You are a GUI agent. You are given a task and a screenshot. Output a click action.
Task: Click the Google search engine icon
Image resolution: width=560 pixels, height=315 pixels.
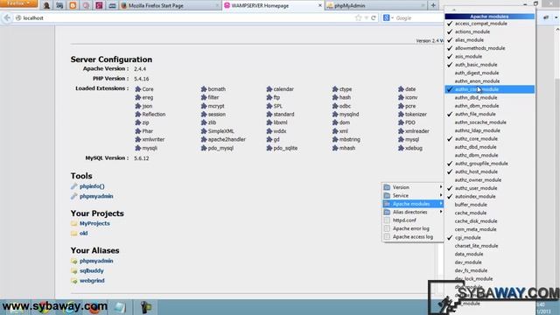(386, 17)
